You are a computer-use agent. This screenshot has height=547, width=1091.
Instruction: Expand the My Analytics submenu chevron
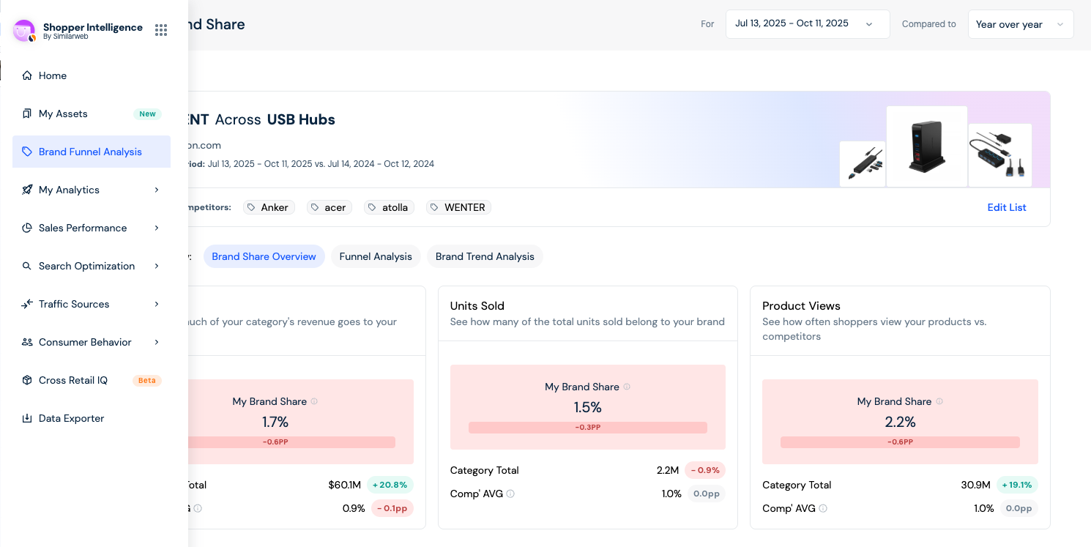click(157, 190)
